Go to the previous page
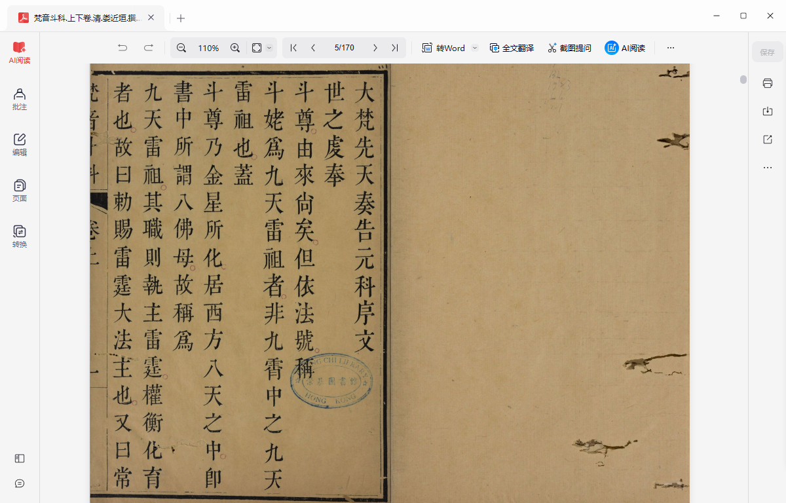The width and height of the screenshot is (786, 503). tap(313, 48)
